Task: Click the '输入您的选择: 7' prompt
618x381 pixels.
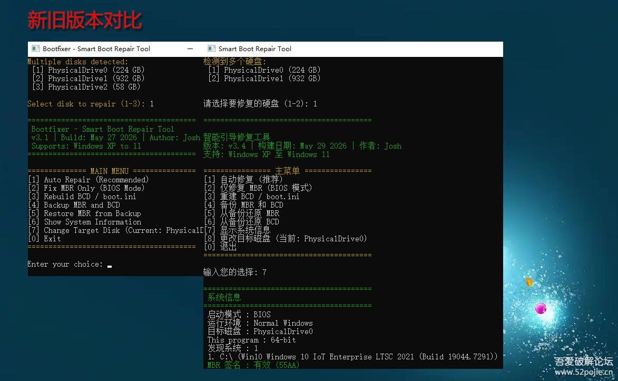Action: (x=234, y=272)
